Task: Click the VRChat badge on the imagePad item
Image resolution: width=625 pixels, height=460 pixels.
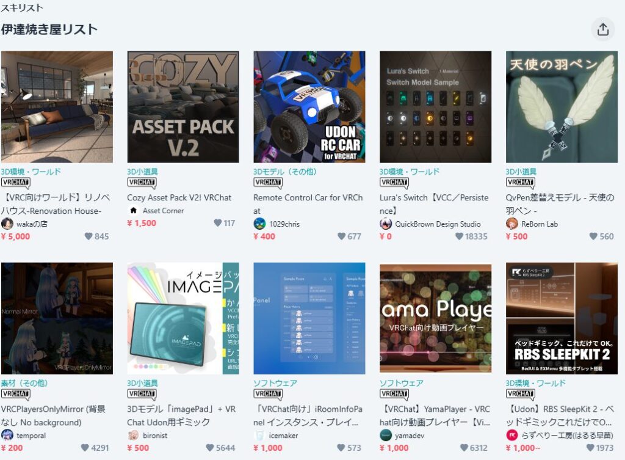Action: (142, 394)
